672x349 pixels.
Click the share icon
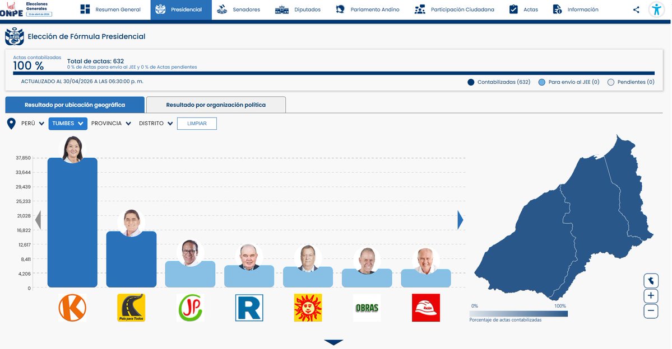pos(636,10)
